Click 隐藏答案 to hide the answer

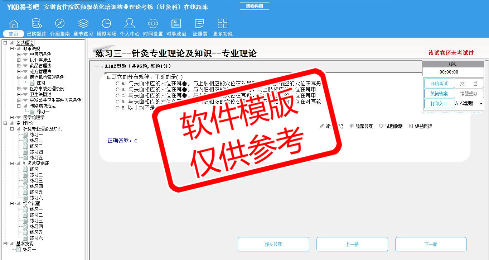[x=361, y=126]
